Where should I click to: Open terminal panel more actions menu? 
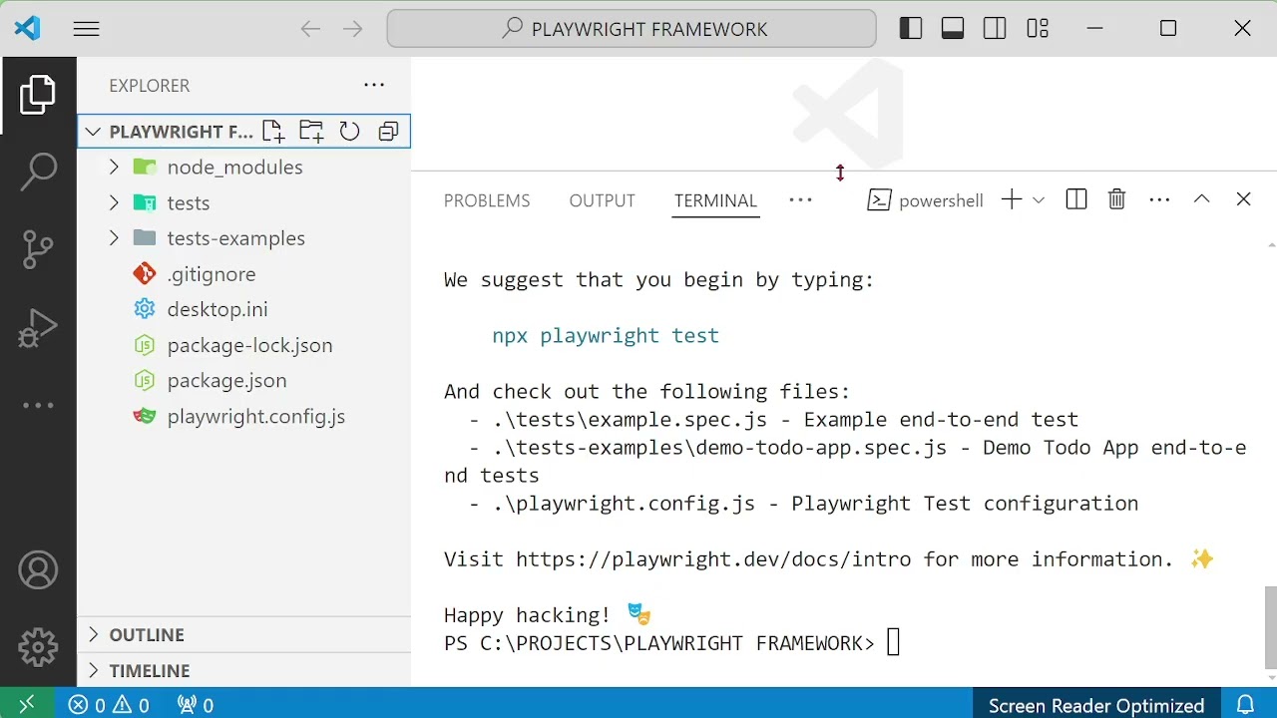click(x=1159, y=199)
